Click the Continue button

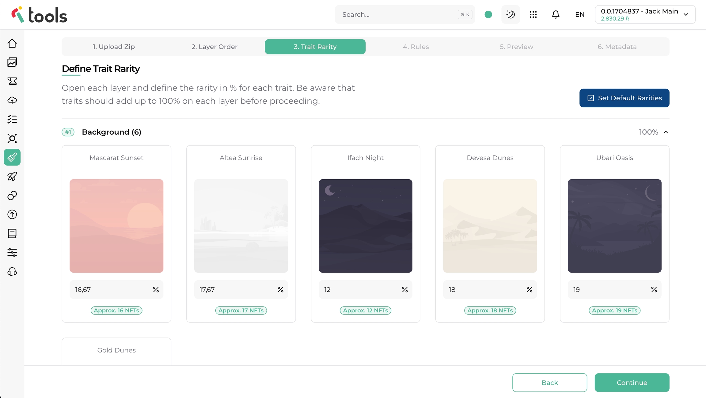[632, 382]
